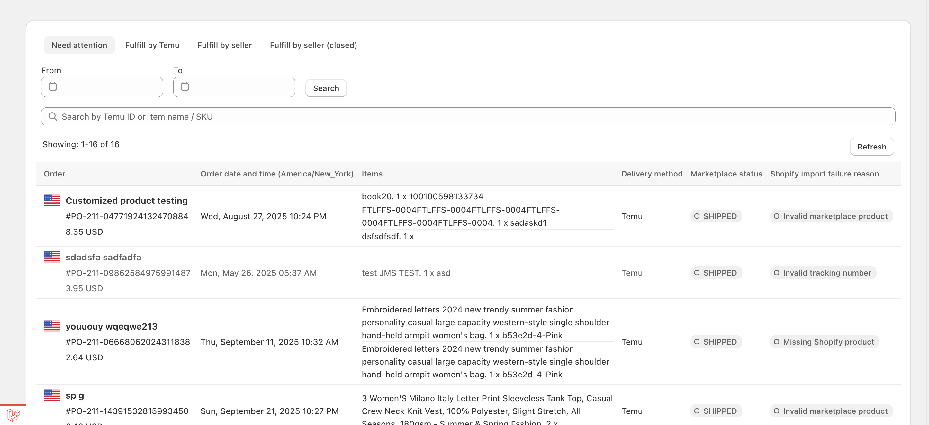Open order Customized product testing

pos(127,201)
